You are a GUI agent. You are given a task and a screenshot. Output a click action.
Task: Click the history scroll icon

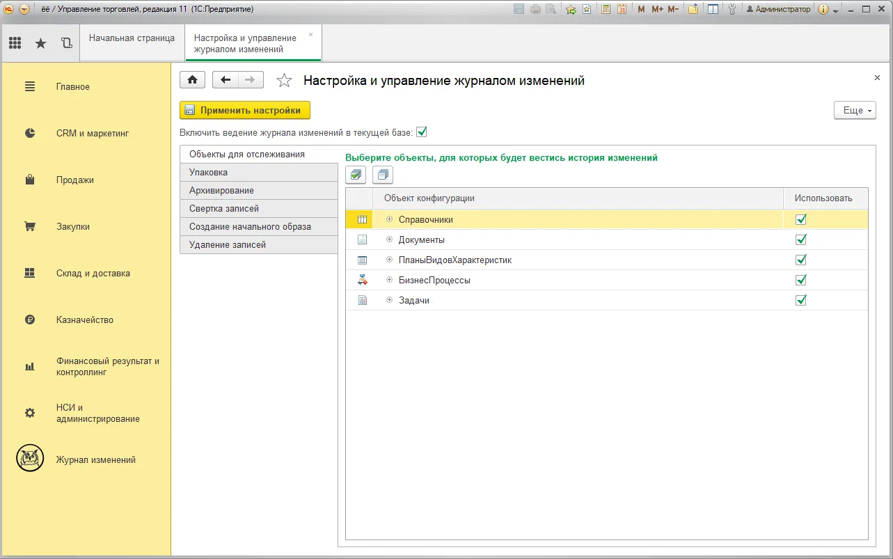coord(66,43)
